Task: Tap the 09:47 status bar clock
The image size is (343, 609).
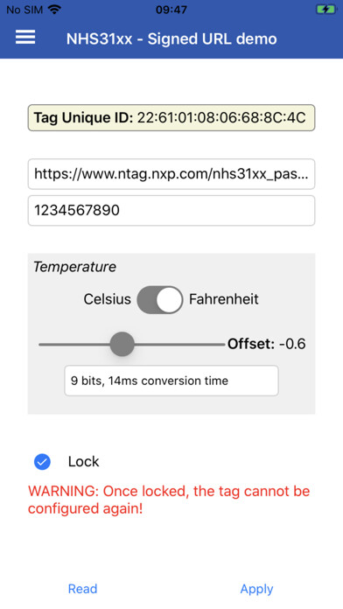Action: point(171,10)
